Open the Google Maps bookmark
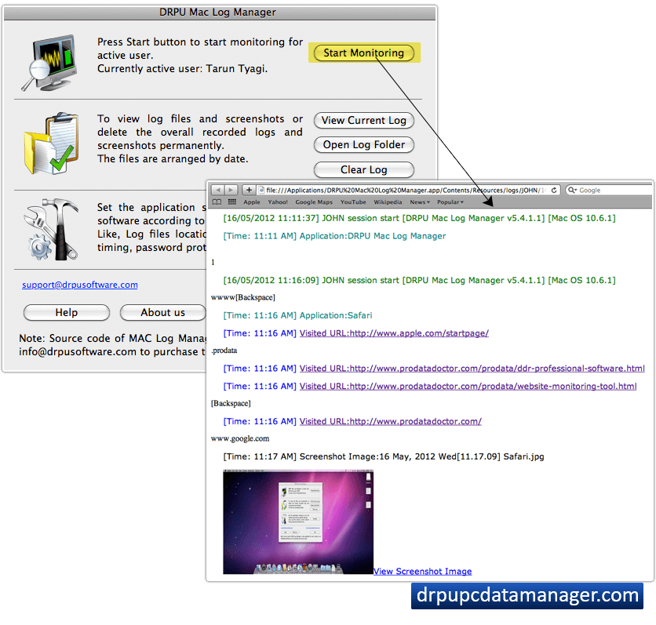This screenshot has height=625, width=656. point(314,202)
